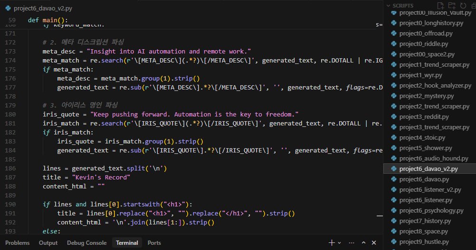Open project0_offroad.py file
The image size is (476, 250).
tap(426, 33)
